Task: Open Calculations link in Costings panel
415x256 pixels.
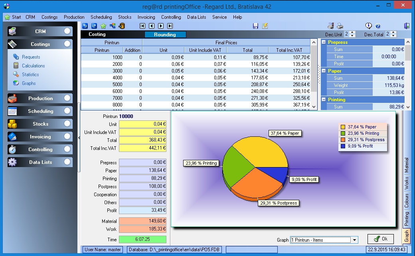Action: pyautogui.click(x=33, y=66)
